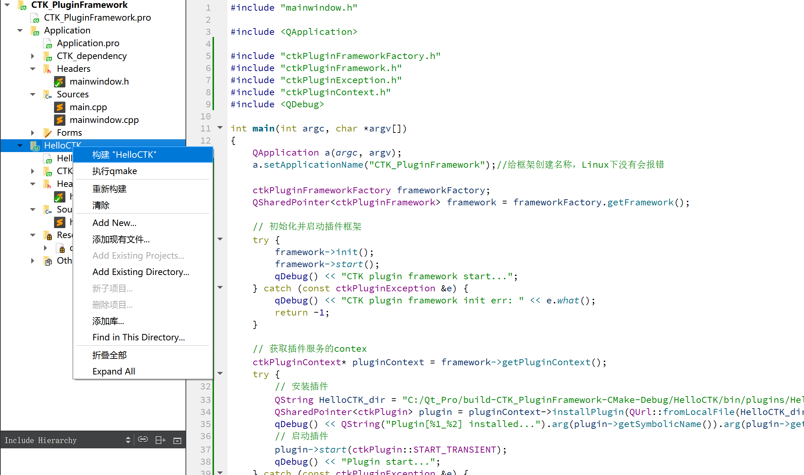Fold the catch ctkPluginException block
Image resolution: width=804 pixels, height=475 pixels.
(220, 287)
